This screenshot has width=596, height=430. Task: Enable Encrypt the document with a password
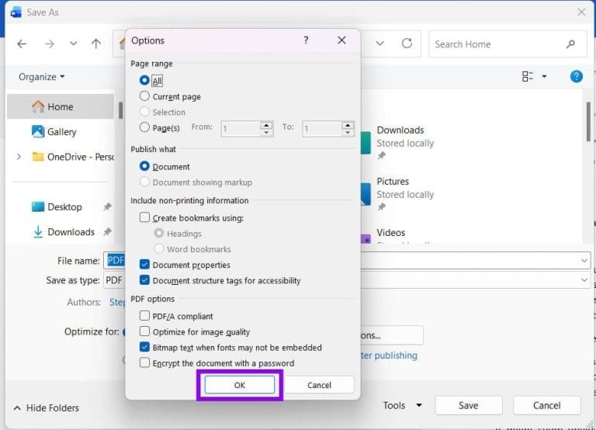(144, 362)
